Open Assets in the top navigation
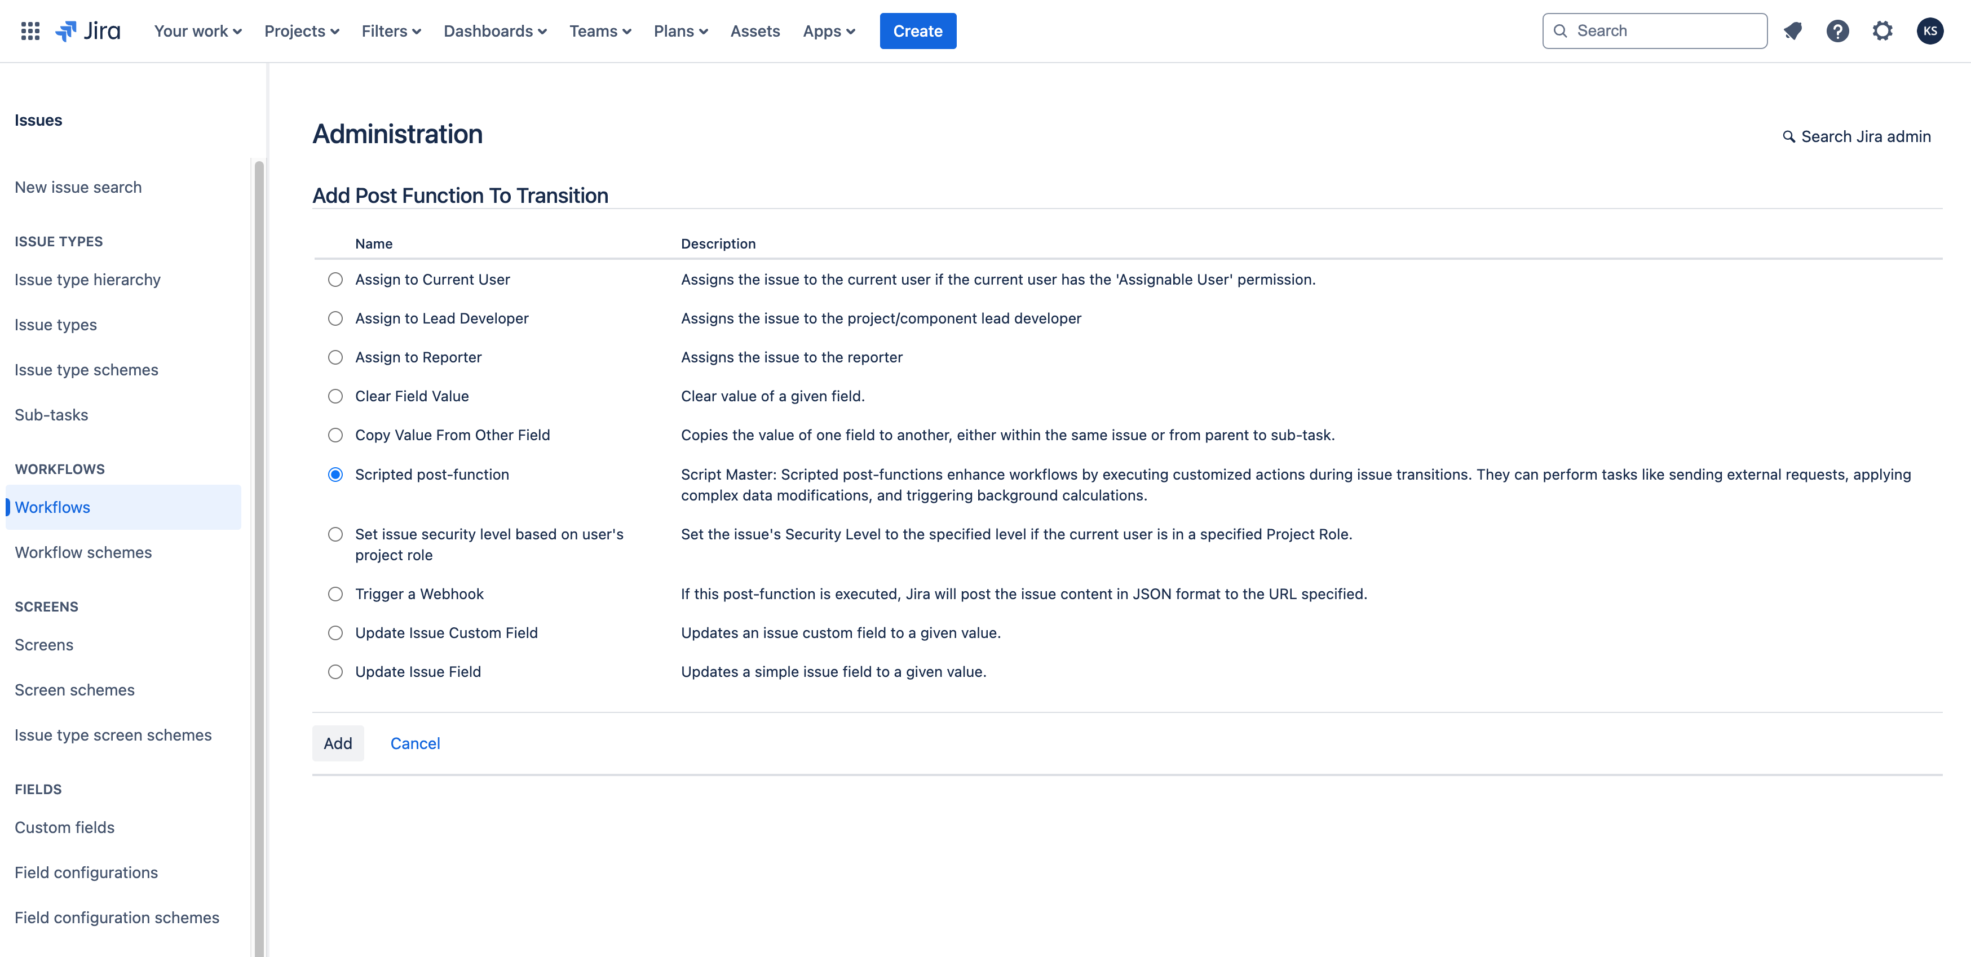This screenshot has height=957, width=1971. [x=754, y=30]
